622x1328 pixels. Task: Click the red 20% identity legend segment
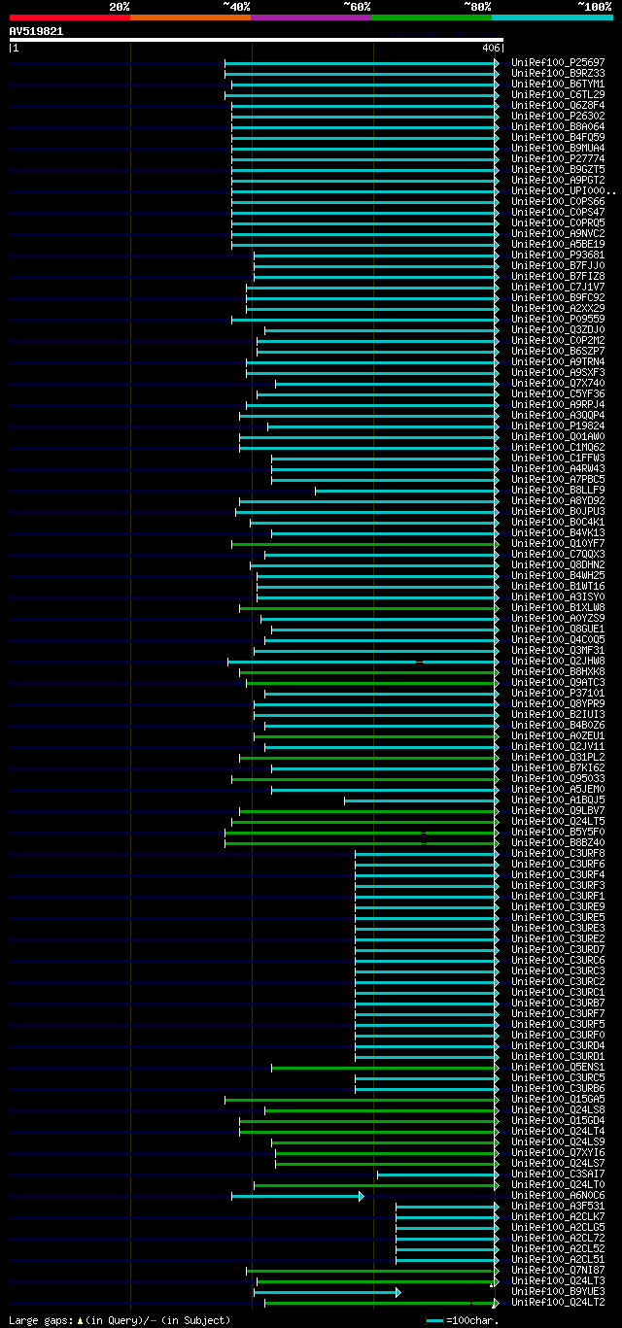[70, 17]
